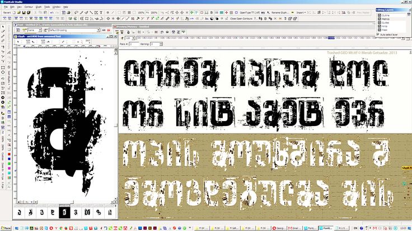Select the highlighted black glyph thumbnail
Screen dimensions: 412x231
(x=64, y=212)
